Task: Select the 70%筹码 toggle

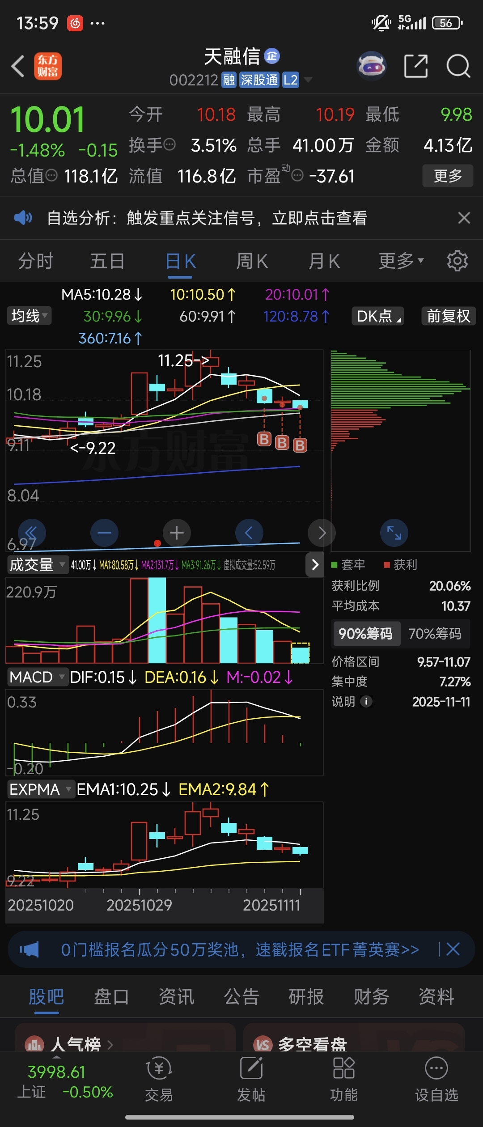Action: 435,634
